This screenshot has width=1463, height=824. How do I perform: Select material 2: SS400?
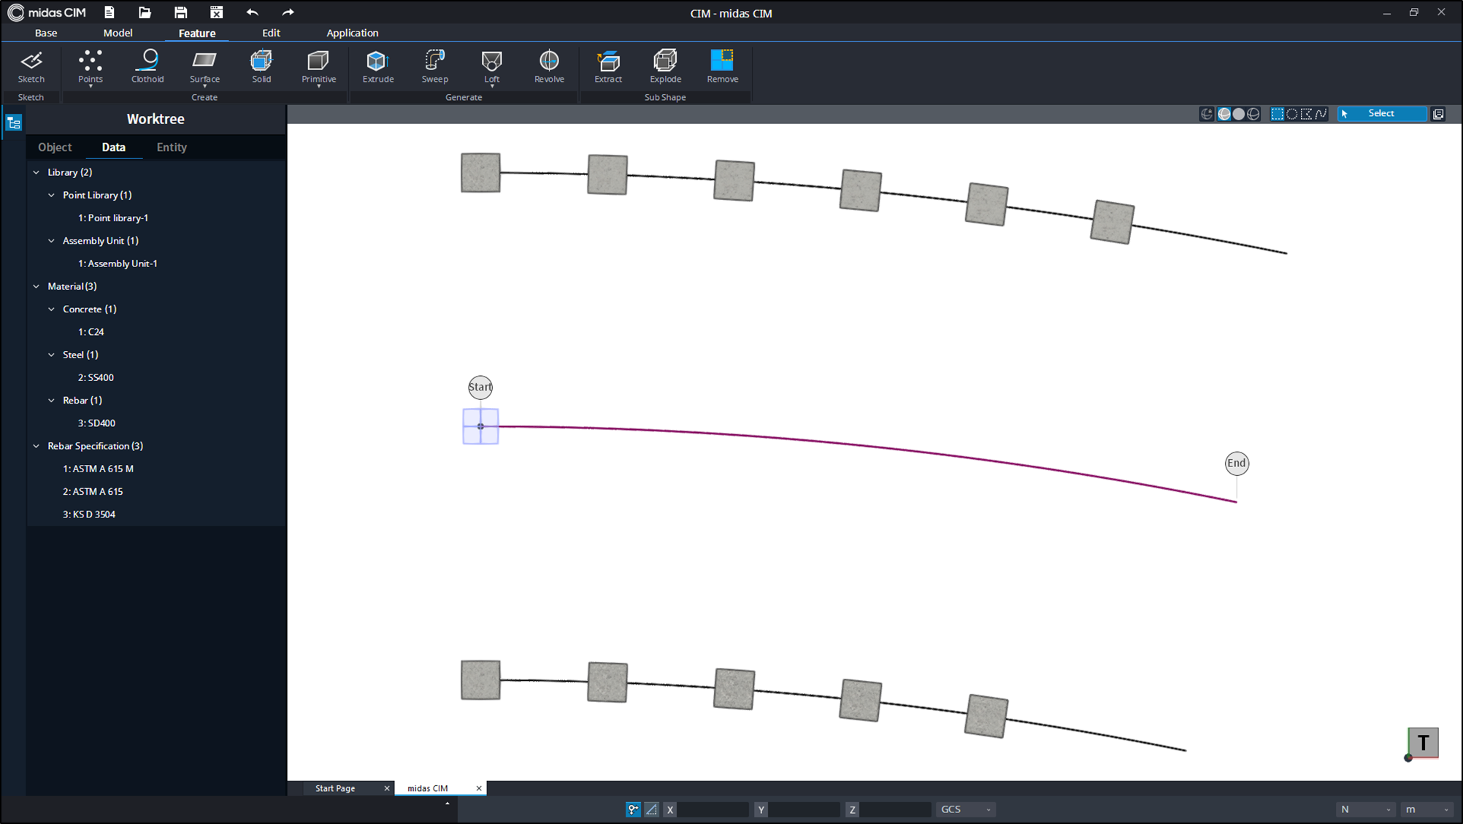[96, 377]
